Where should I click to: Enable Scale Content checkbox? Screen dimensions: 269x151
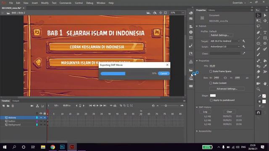click(x=211, y=83)
